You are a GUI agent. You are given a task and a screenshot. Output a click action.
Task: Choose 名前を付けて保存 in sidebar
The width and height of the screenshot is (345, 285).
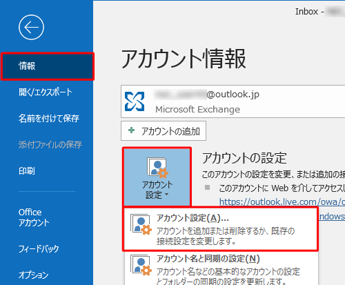pyautogui.click(x=49, y=119)
